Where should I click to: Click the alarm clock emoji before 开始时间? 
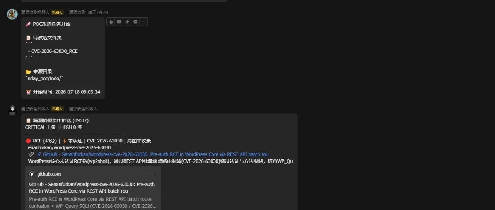(28, 92)
